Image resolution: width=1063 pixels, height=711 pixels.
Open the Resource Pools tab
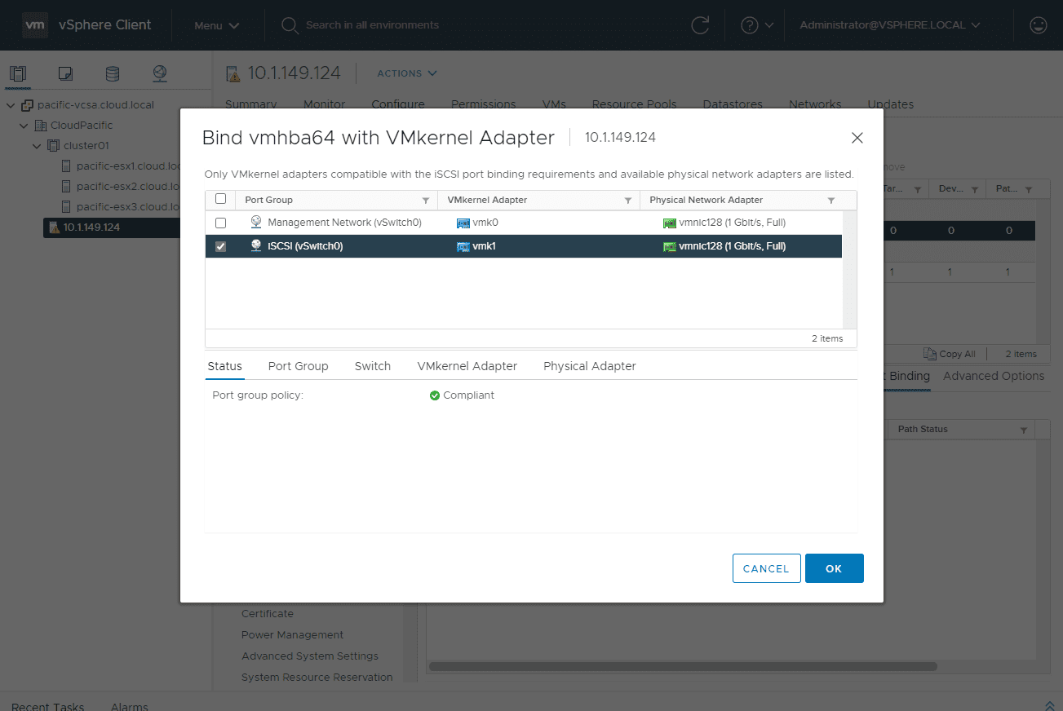[634, 104]
